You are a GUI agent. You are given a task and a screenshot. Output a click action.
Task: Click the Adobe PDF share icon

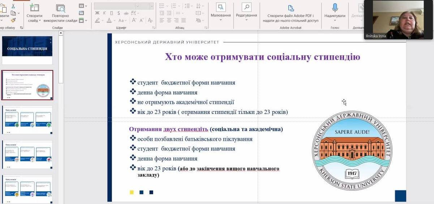pos(291,8)
